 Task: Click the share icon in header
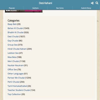point(92,3)
